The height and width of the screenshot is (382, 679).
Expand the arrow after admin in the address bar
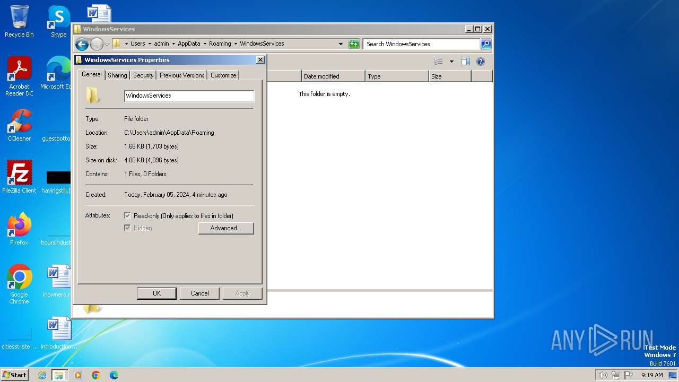(173, 44)
